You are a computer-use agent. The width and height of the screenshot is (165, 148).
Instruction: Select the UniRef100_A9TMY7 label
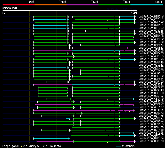151,107
